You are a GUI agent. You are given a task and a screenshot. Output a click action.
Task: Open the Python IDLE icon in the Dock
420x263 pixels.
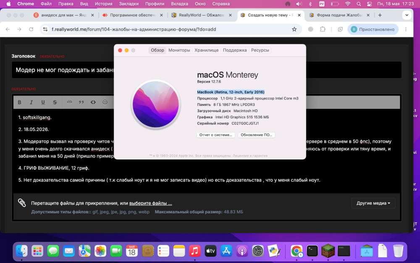[274, 251]
